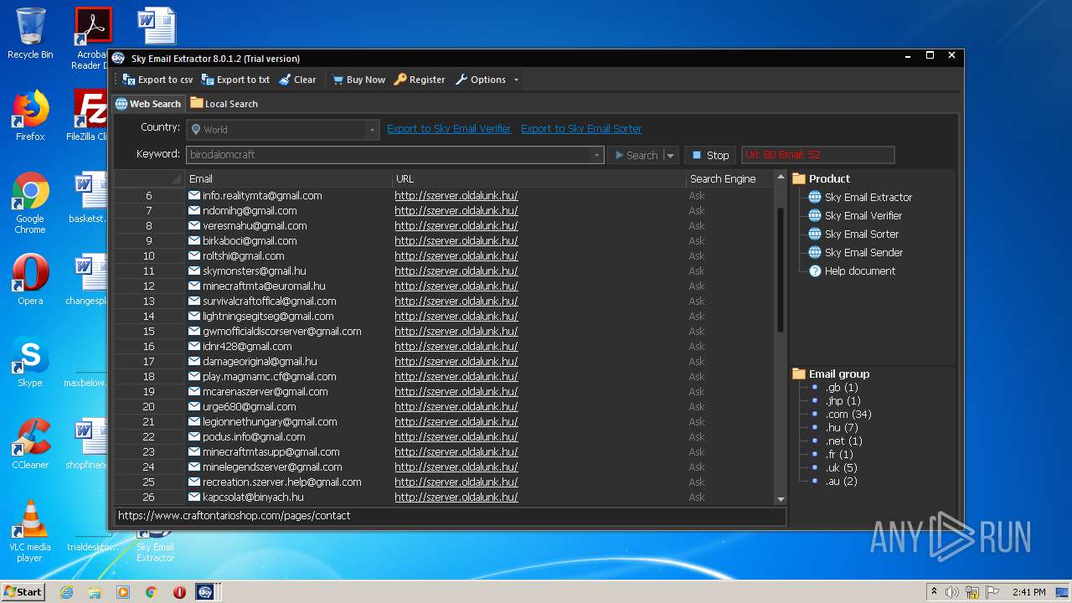Open VLC media player desktop icon
Image resolution: width=1072 pixels, height=603 pixels.
pos(30,531)
